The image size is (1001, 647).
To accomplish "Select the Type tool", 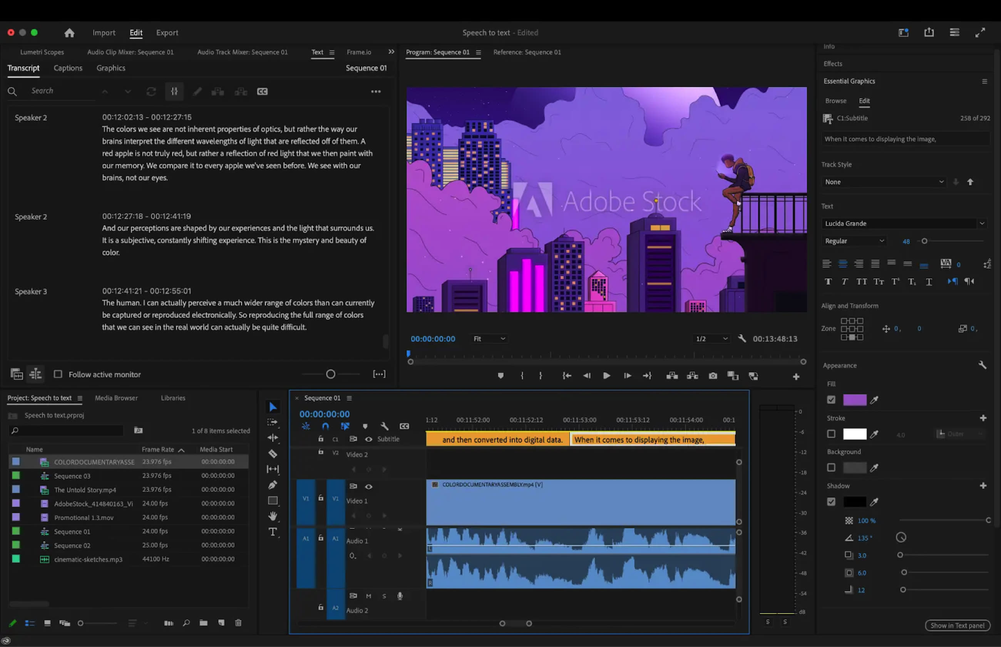I will (273, 532).
